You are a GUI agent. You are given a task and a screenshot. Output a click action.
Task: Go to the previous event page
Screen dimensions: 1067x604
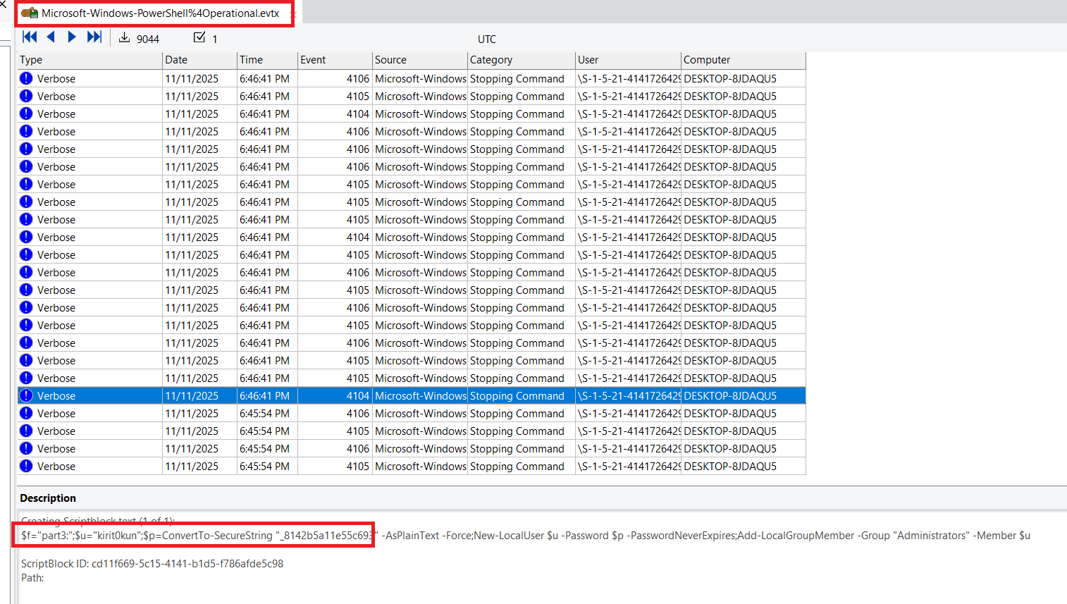coord(51,37)
